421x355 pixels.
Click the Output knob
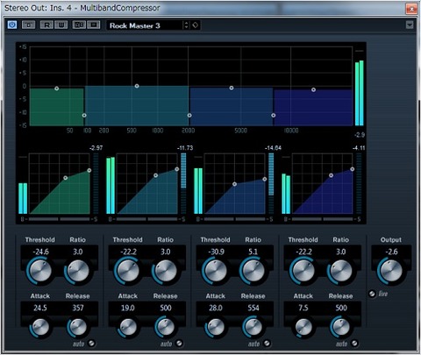390,271
